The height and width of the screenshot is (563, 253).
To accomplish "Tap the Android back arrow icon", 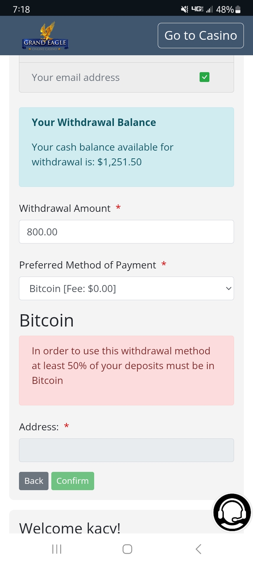I will pyautogui.click(x=199, y=549).
